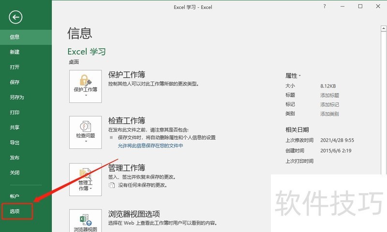The width and height of the screenshot is (387, 232).
Task: Open the 导出 sidebar entry
Action: pyautogui.click(x=15, y=143)
